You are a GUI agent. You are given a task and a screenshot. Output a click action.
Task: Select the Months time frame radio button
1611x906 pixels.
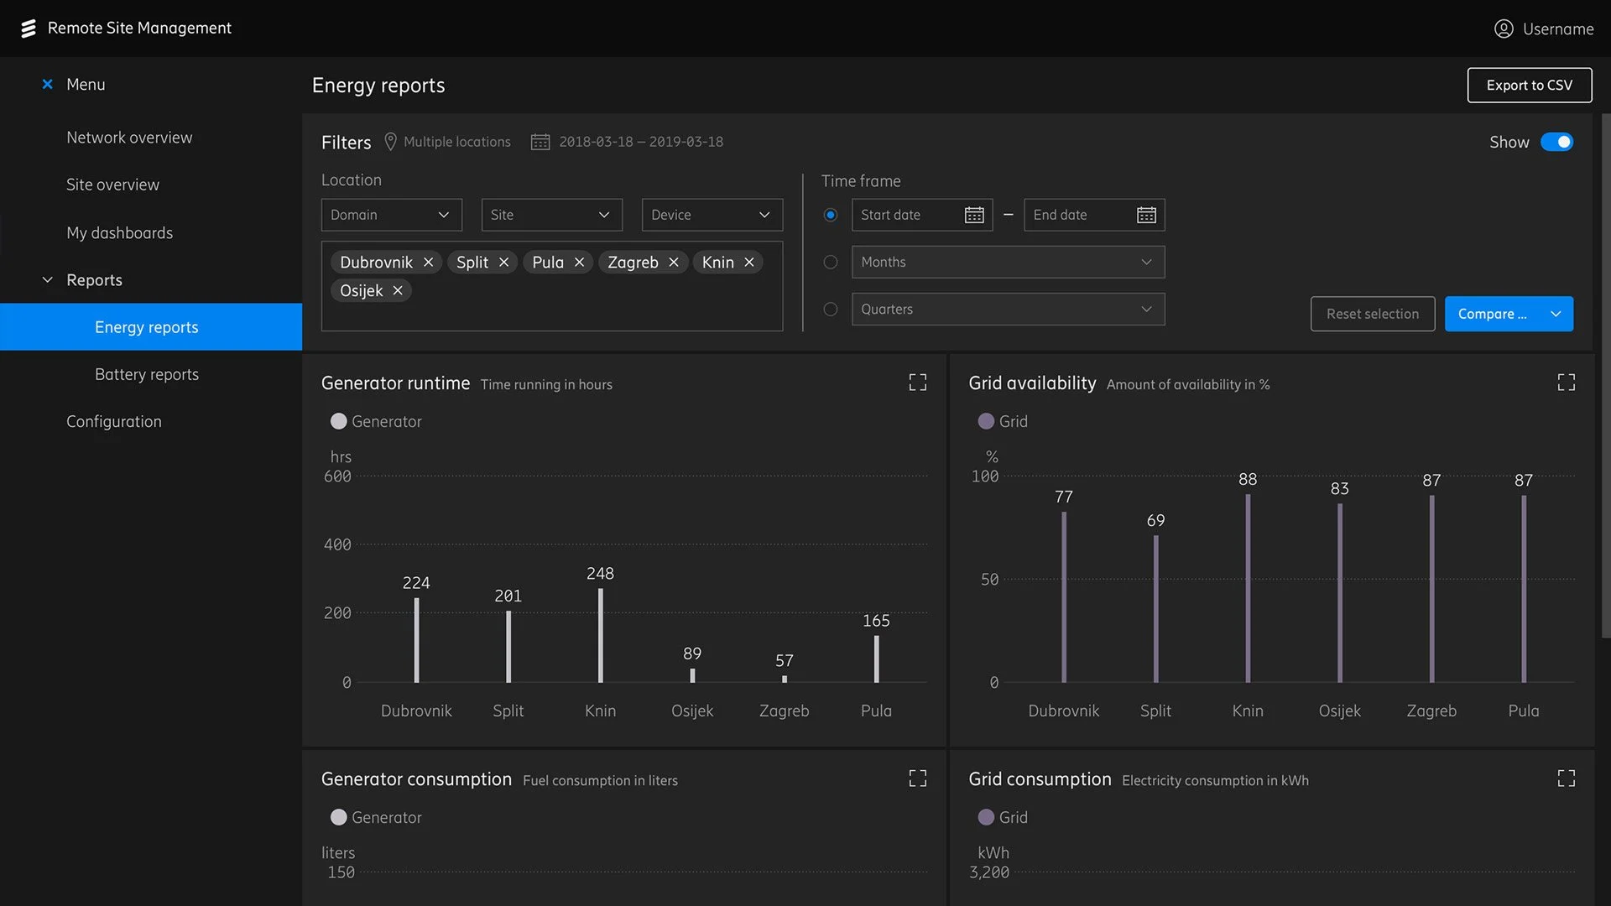coord(831,263)
